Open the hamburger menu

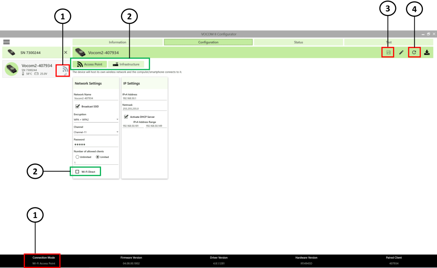click(6, 42)
